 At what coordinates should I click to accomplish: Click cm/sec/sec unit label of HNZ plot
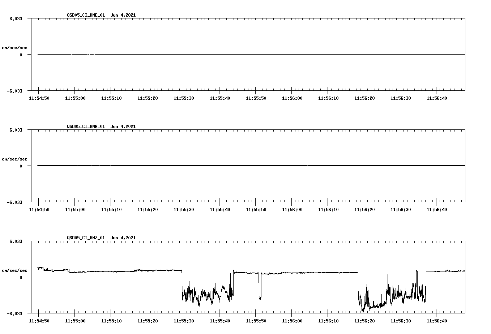(x=15, y=270)
